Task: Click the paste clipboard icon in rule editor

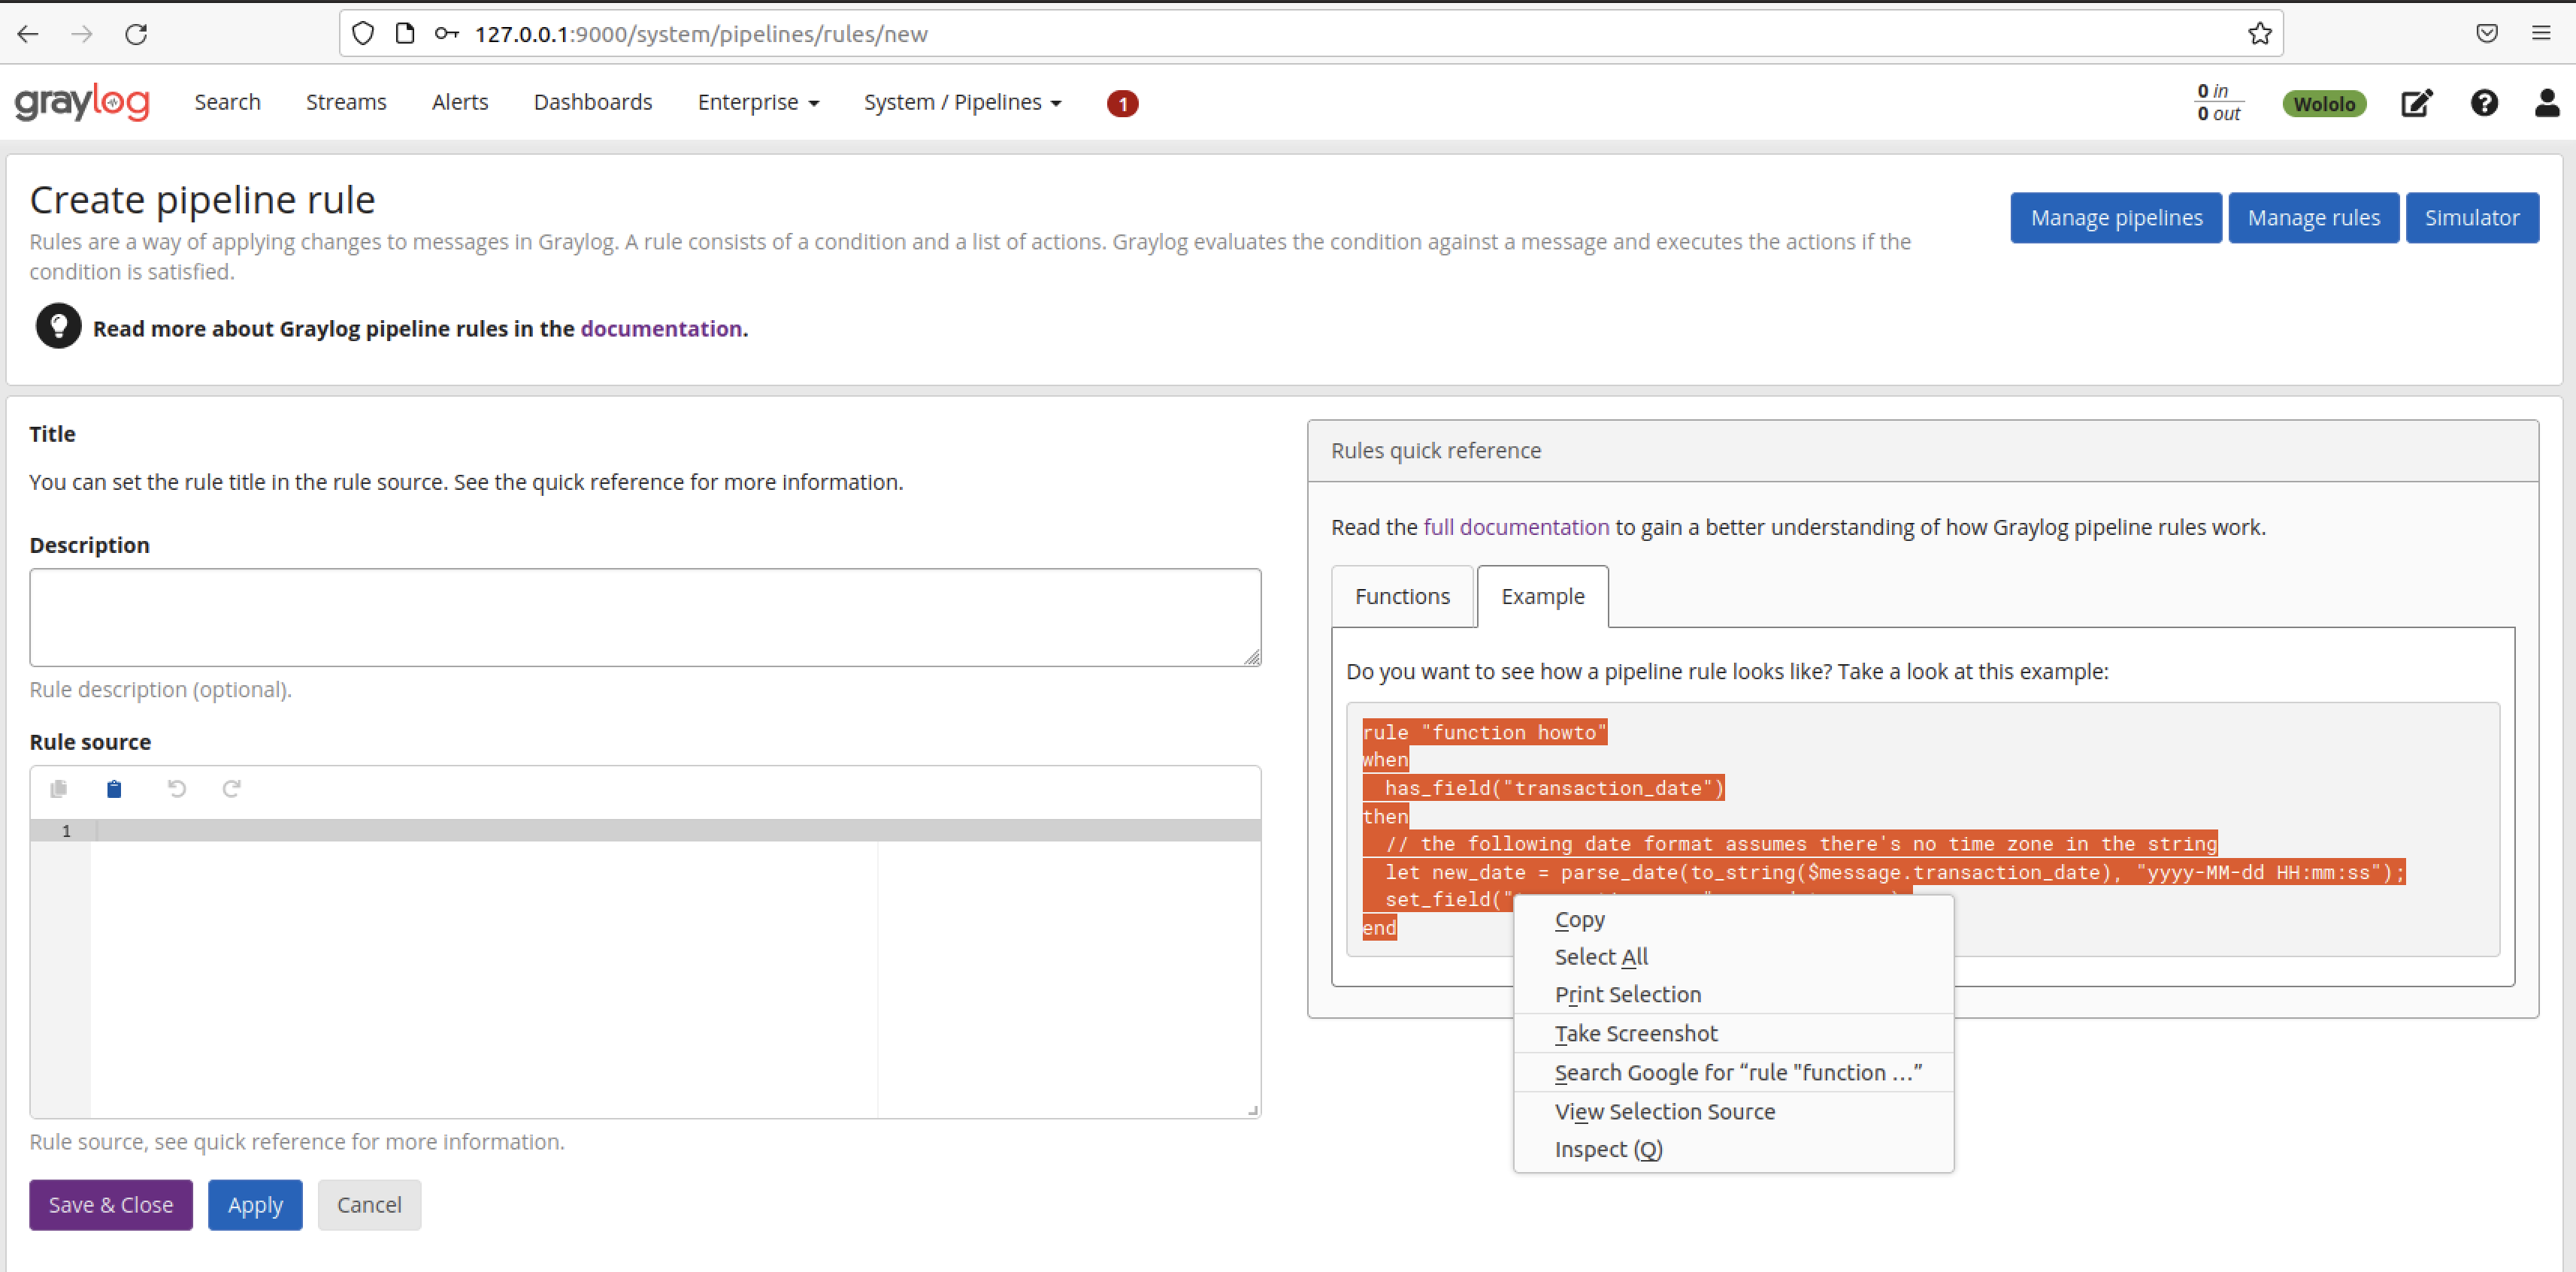Action: click(x=114, y=790)
